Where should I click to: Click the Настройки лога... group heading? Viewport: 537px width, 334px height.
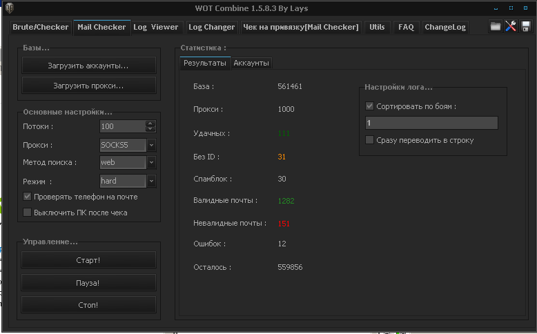pos(398,87)
